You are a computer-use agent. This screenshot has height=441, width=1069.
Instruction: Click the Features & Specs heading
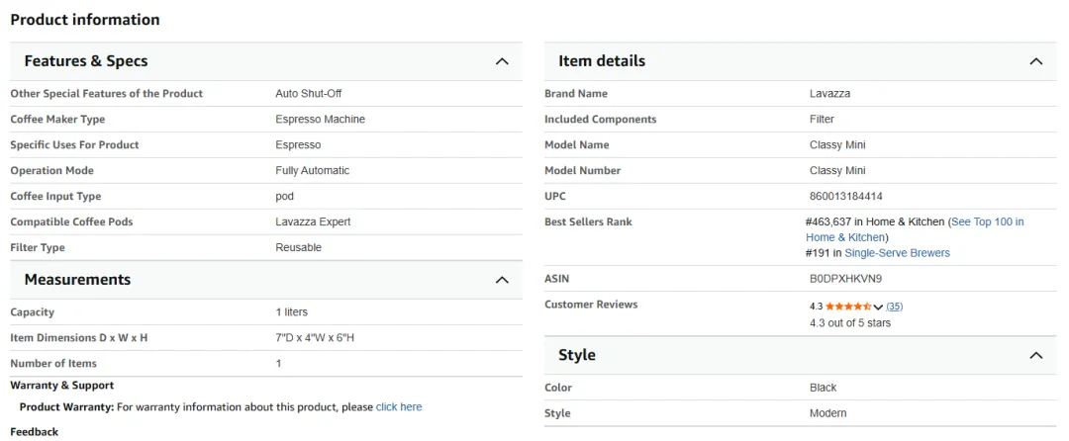point(86,61)
